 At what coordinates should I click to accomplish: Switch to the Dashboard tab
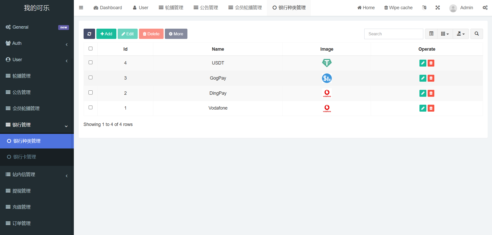click(x=108, y=8)
